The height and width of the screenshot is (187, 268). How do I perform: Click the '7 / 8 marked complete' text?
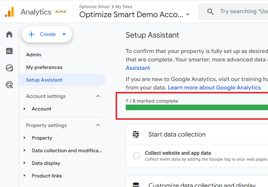(x=152, y=101)
